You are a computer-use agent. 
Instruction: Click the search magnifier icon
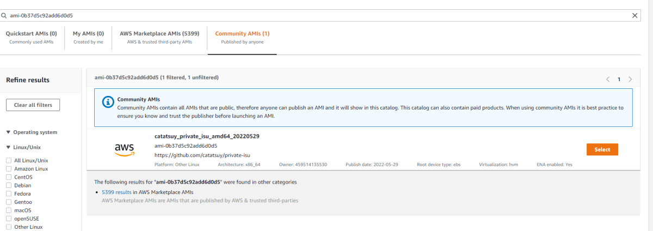4,16
